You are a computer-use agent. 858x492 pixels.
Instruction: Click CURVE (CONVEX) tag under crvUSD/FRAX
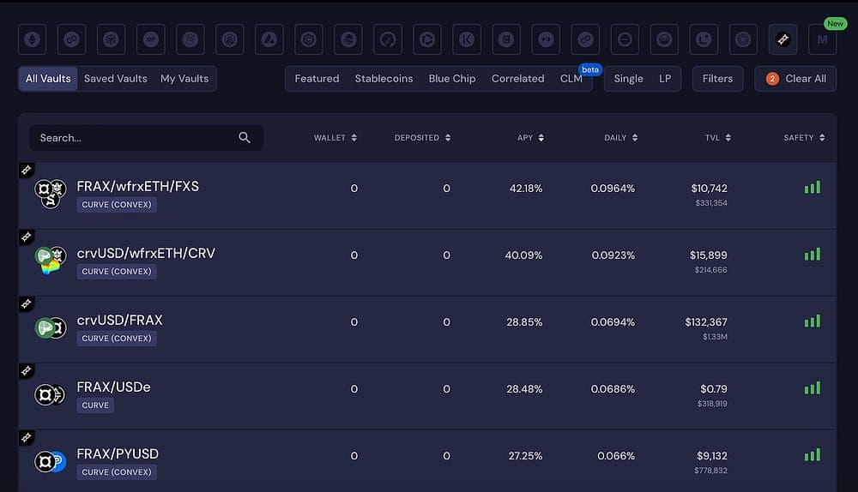117,339
